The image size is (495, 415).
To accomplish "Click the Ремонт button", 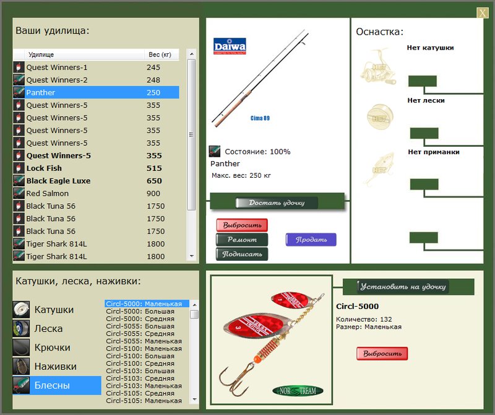I will [x=242, y=240].
